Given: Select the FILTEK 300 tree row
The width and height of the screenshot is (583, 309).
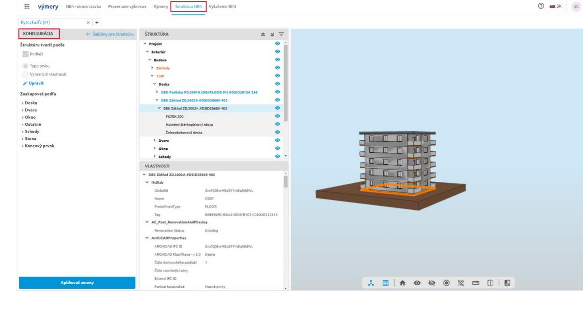Looking at the screenshot, I should [x=212, y=116].
